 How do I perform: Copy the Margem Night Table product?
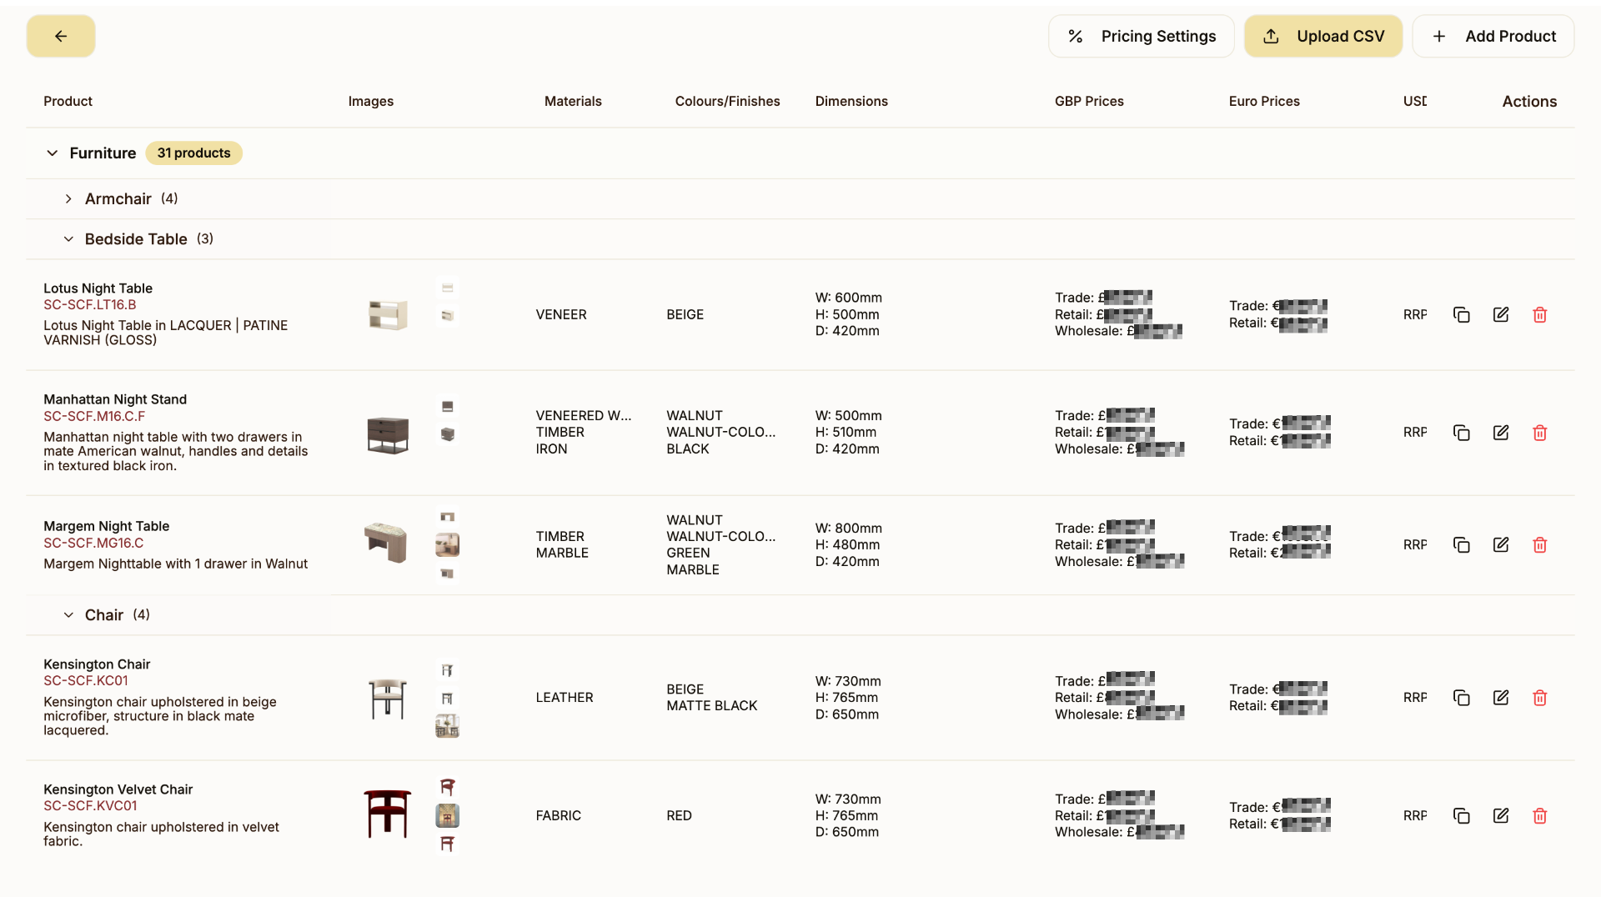point(1461,545)
